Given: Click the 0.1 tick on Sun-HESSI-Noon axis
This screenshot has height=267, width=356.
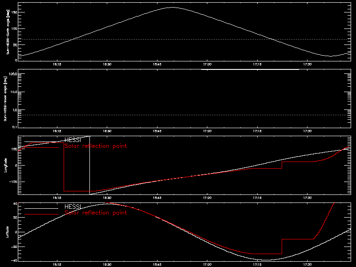Looking at the screenshot, I should [x=14, y=127].
